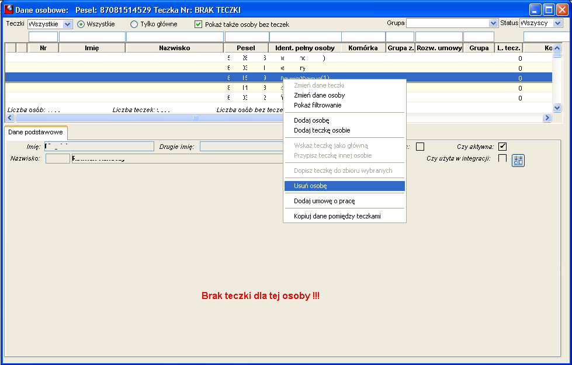Click the scroll up arrow of table
Image resolution: width=572 pixels, height=365 pixels.
tap(557, 48)
